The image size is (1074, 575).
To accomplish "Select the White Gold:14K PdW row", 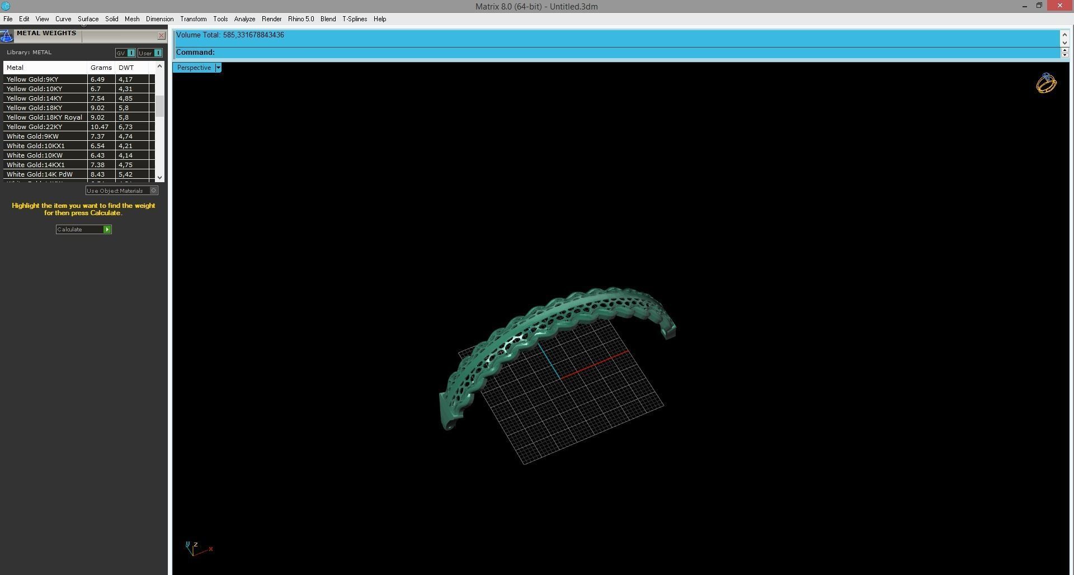I will coord(79,174).
